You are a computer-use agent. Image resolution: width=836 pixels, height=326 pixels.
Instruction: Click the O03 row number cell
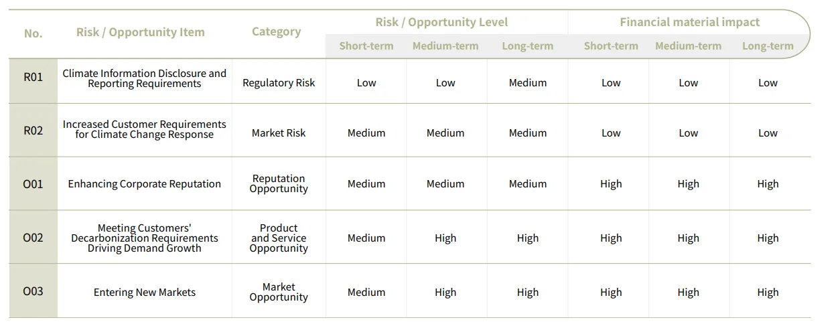click(x=33, y=291)
